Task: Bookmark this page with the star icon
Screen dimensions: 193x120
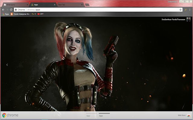Action: (180, 10)
